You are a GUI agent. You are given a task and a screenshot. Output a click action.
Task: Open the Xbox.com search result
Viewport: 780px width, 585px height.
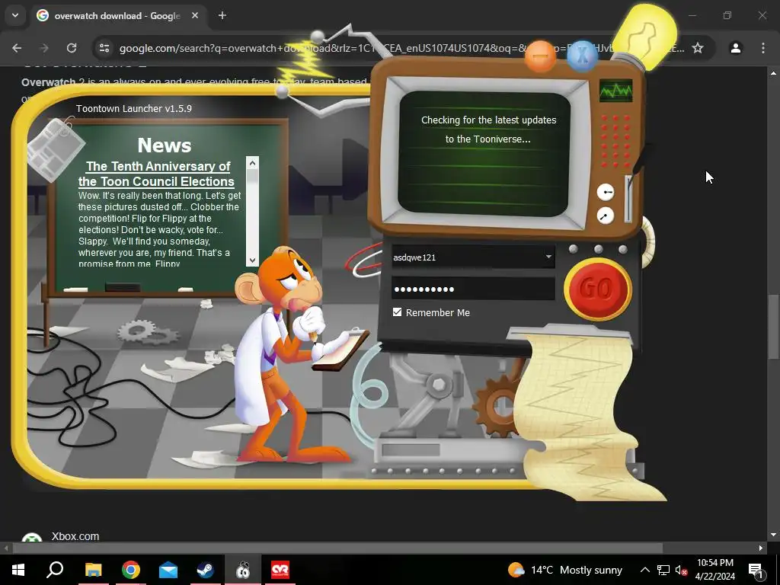click(75, 536)
